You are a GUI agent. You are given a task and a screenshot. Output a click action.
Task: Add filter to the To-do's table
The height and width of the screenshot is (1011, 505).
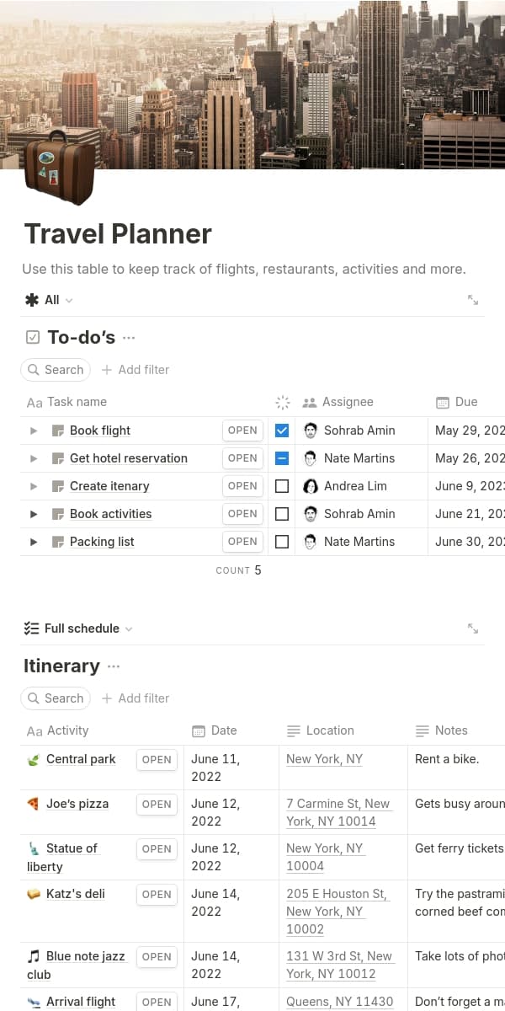pyautogui.click(x=136, y=370)
